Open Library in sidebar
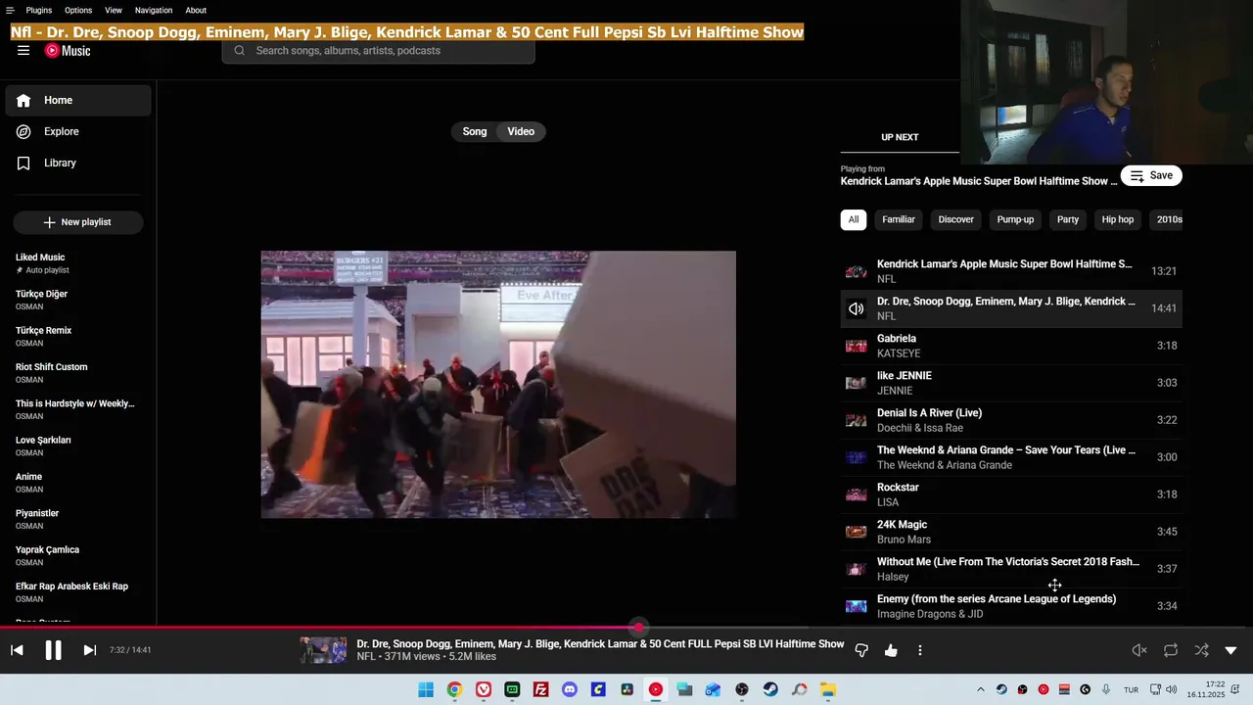1253x705 pixels. click(78, 163)
